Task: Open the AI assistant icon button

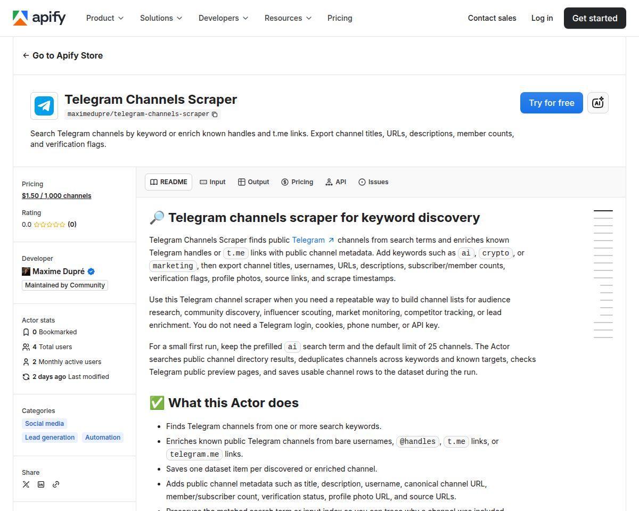Action: [597, 103]
